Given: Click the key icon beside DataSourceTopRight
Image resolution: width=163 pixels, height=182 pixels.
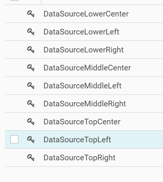Looking at the screenshot, I should pos(31,158).
